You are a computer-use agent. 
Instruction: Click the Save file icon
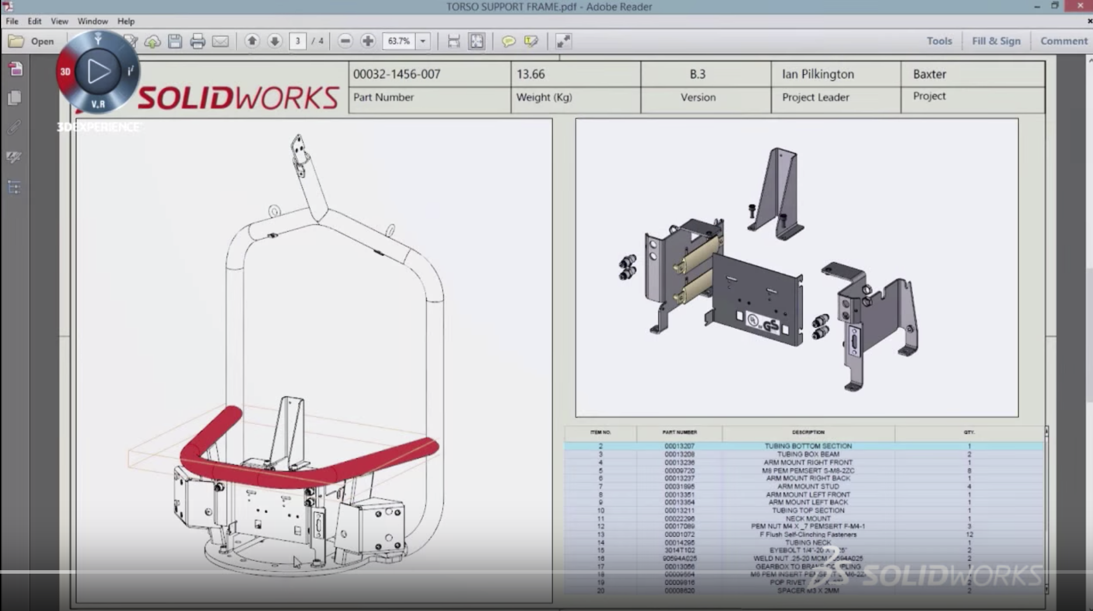pyautogui.click(x=175, y=41)
